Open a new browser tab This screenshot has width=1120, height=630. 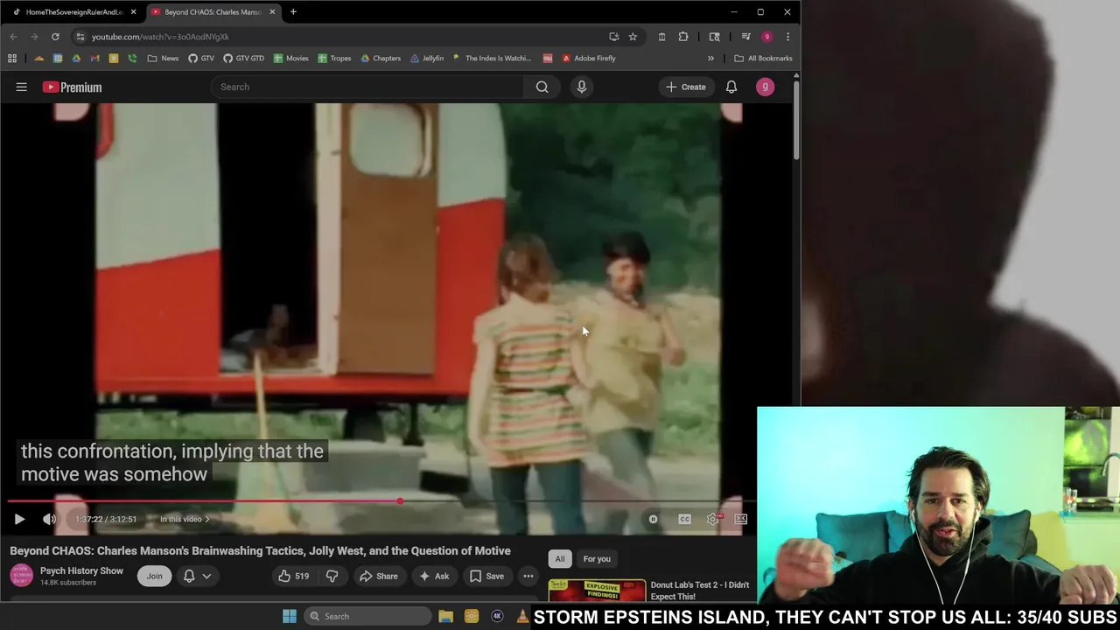(293, 11)
